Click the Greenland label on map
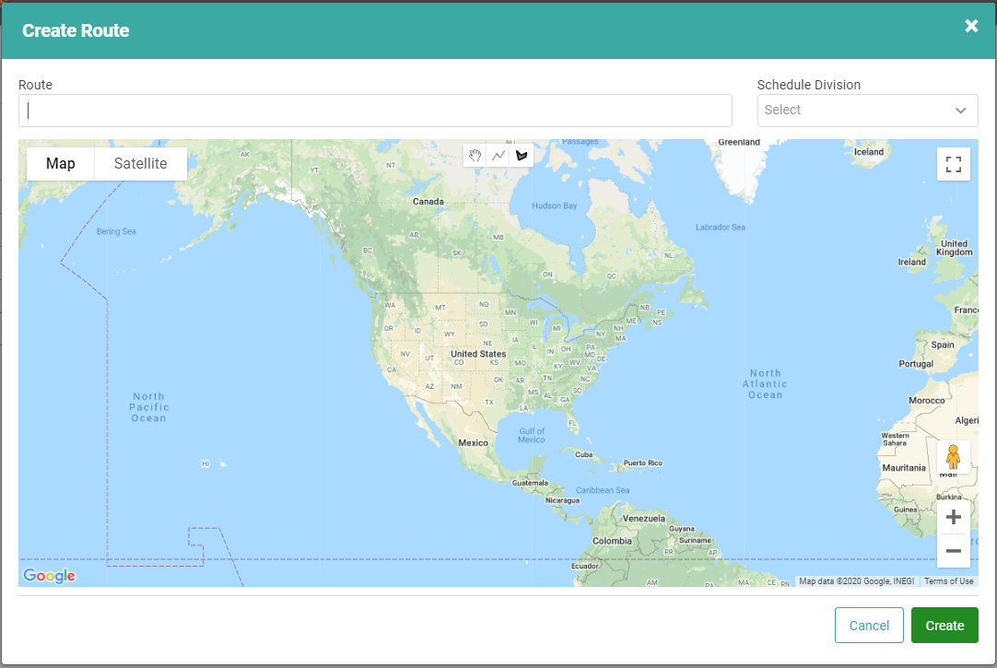The height and width of the screenshot is (668, 997). point(739,143)
